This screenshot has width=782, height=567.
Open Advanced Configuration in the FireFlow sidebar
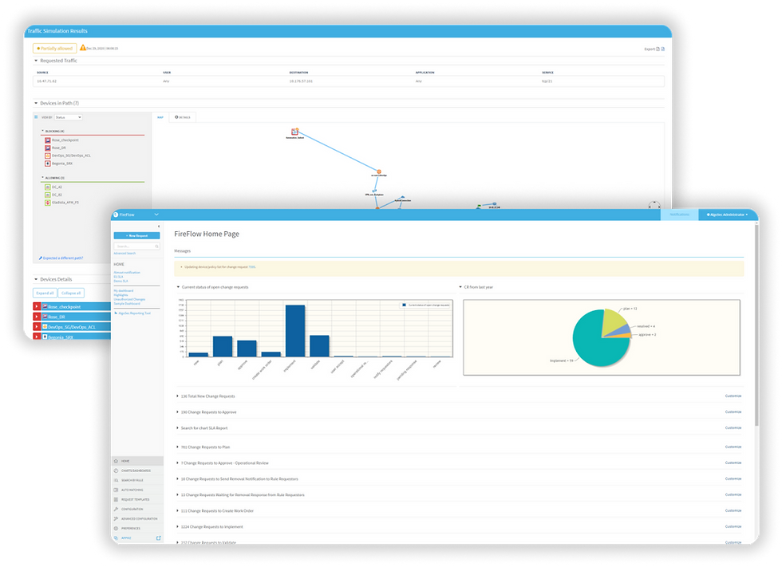pyautogui.click(x=139, y=518)
